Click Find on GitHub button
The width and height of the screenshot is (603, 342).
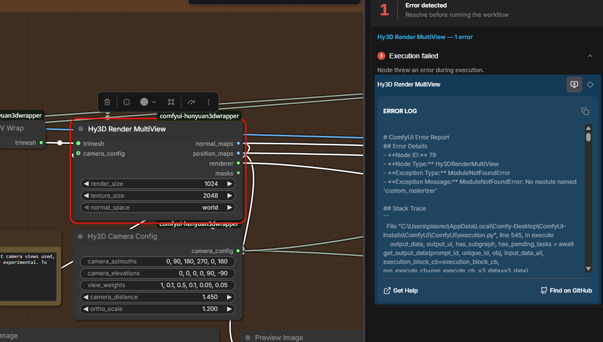566,291
